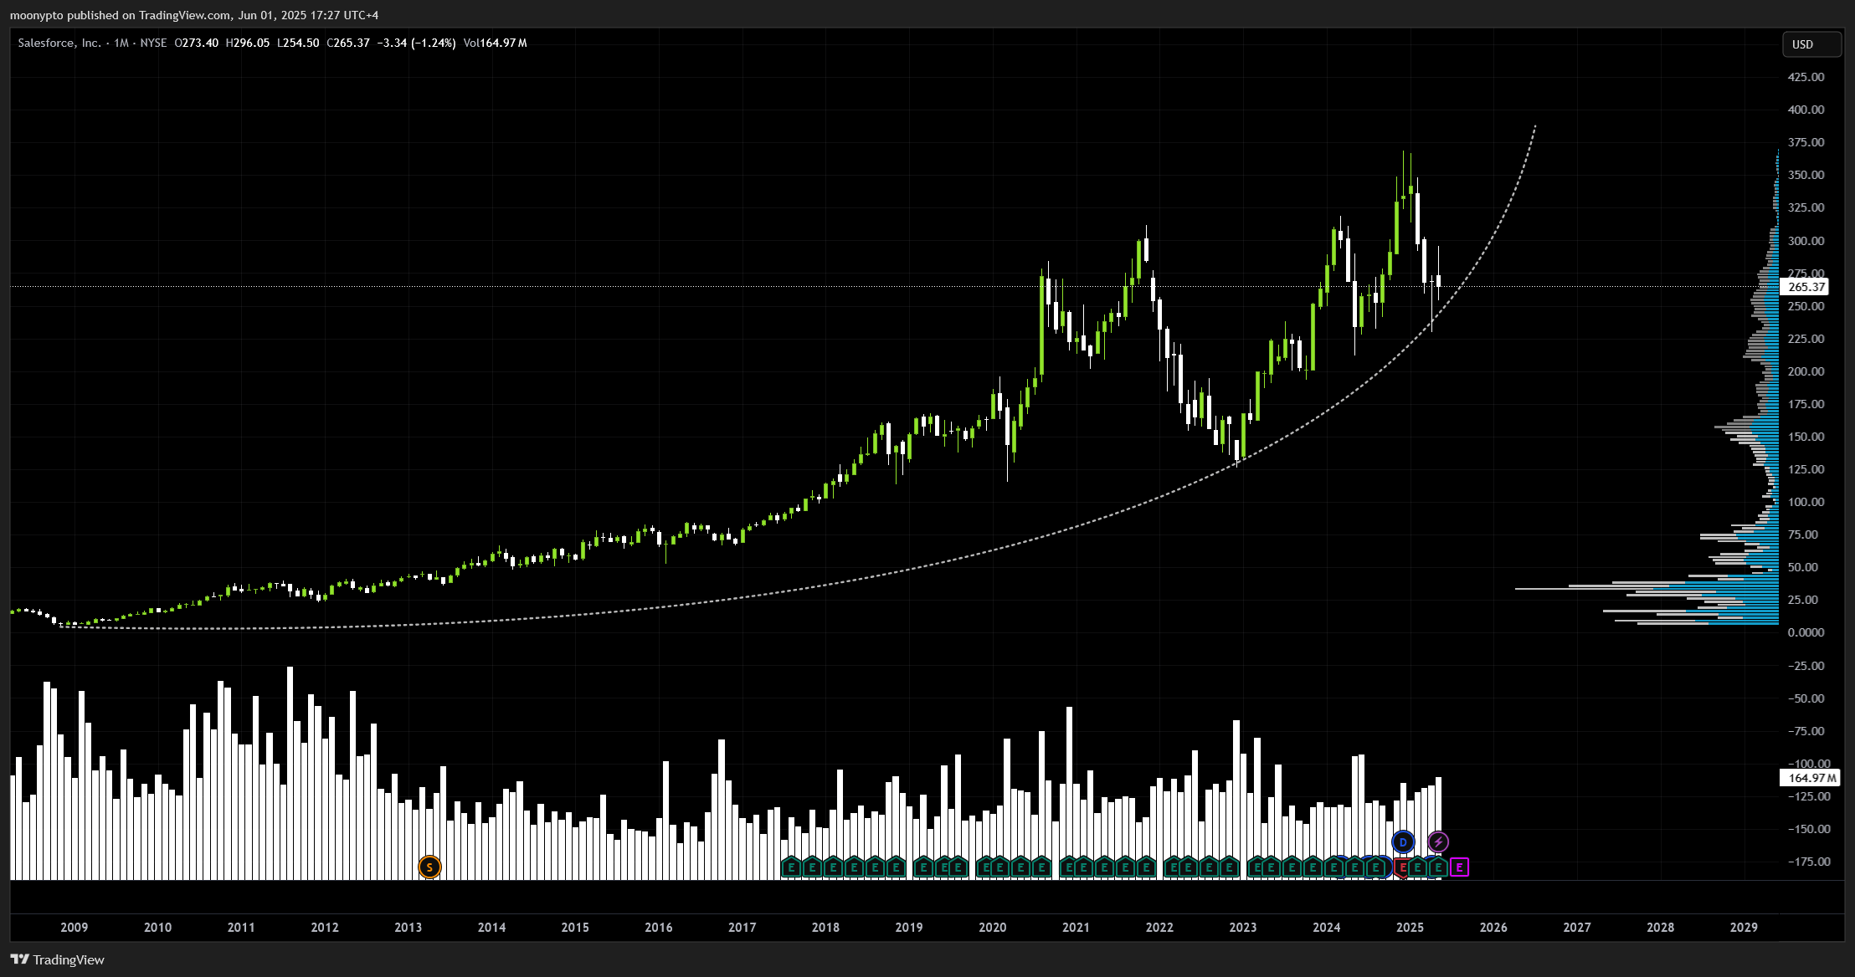The image size is (1855, 977).
Task: Click the 0.000 price axis label
Action: click(1806, 632)
